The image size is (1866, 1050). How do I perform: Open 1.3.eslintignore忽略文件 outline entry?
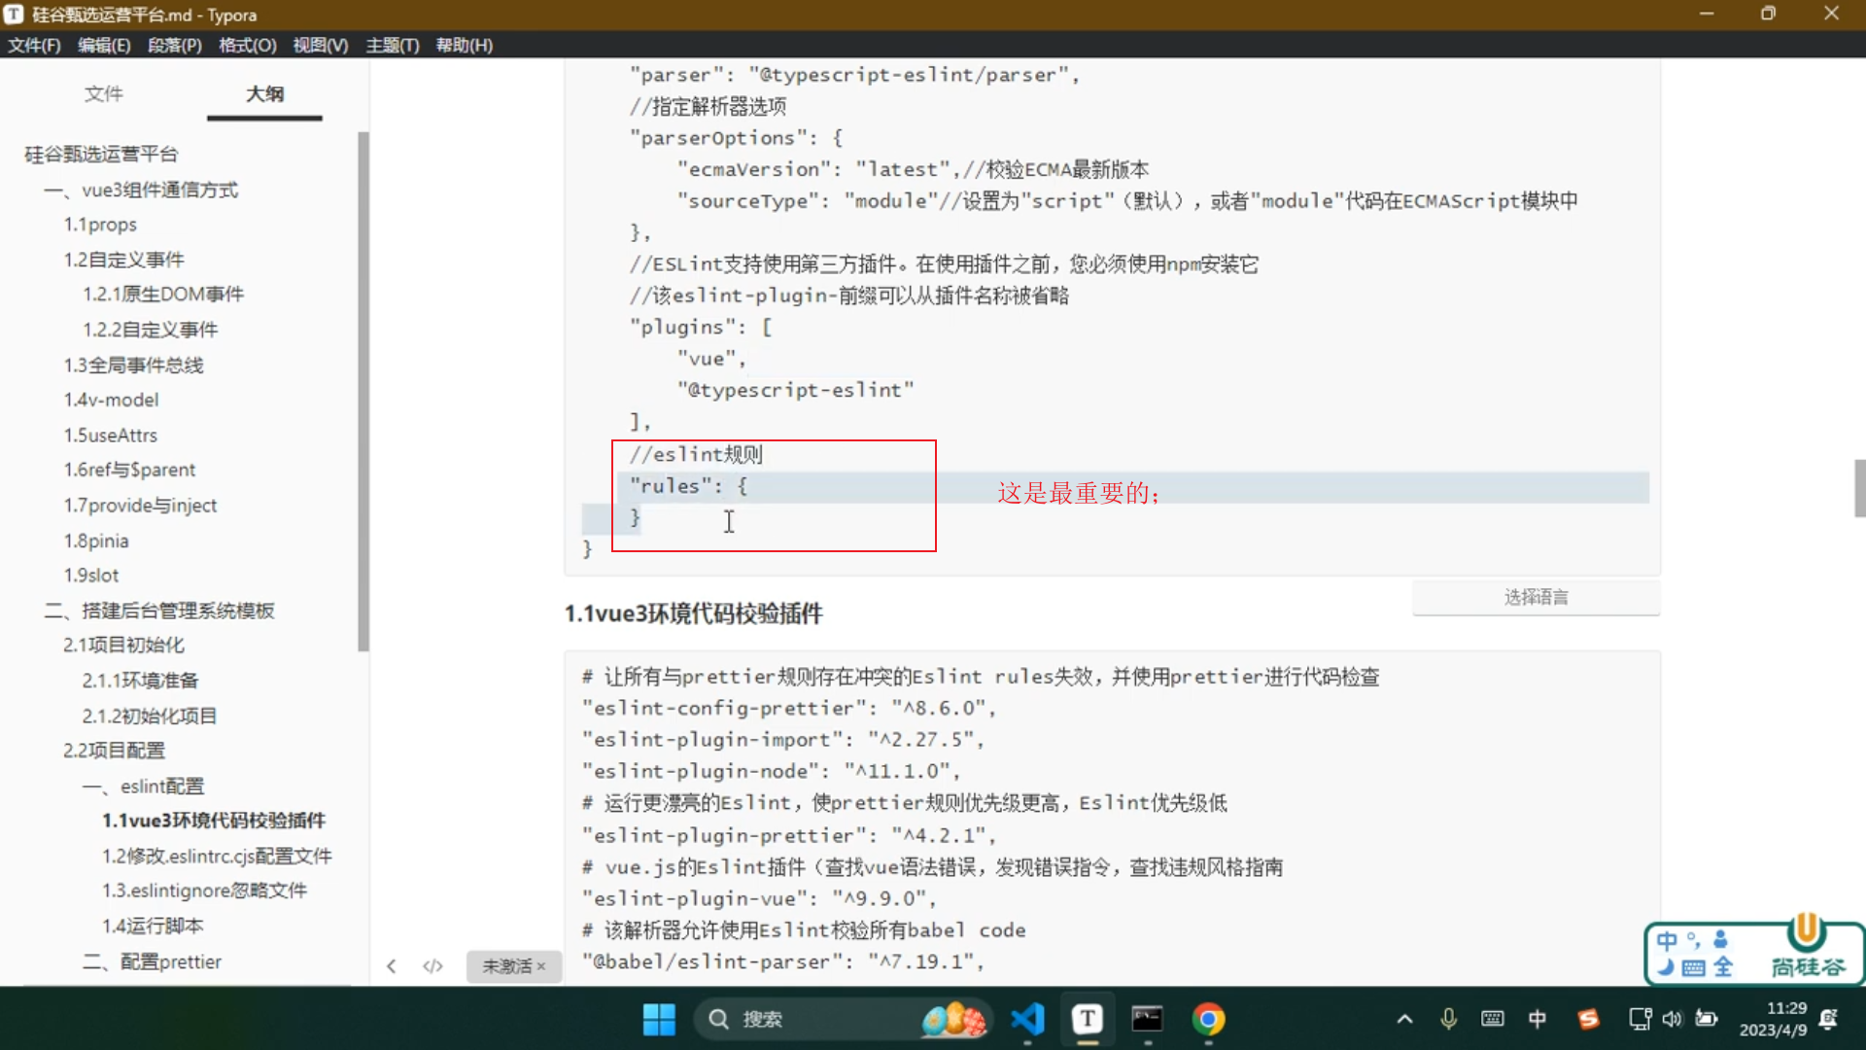click(x=204, y=891)
